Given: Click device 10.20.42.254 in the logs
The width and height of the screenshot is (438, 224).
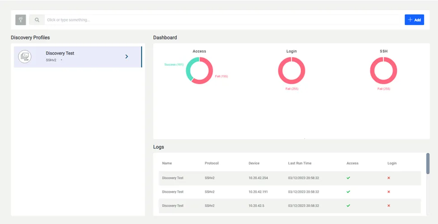Looking at the screenshot, I should click(x=259, y=178).
